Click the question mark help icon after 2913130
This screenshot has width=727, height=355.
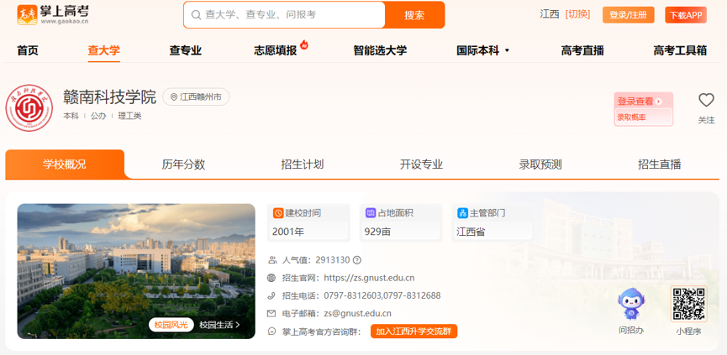pyautogui.click(x=356, y=260)
